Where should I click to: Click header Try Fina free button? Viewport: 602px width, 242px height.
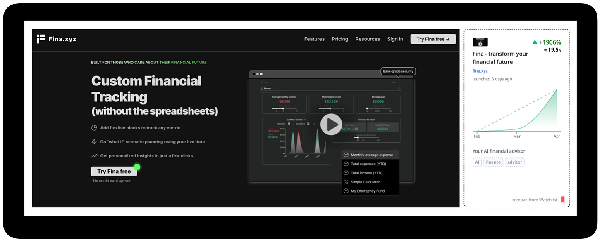pyautogui.click(x=433, y=39)
